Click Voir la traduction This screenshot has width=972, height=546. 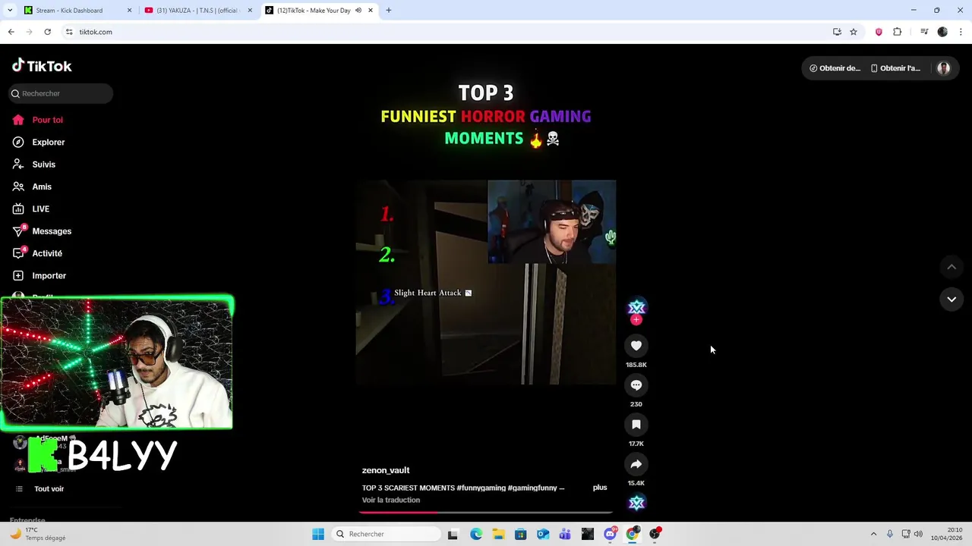pos(391,500)
